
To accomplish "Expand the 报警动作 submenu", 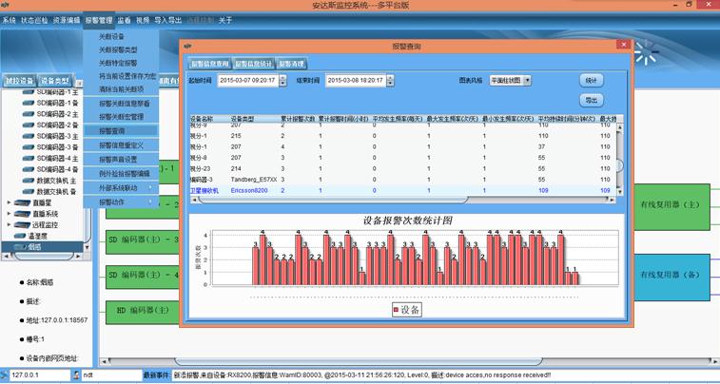I will coord(150,202).
